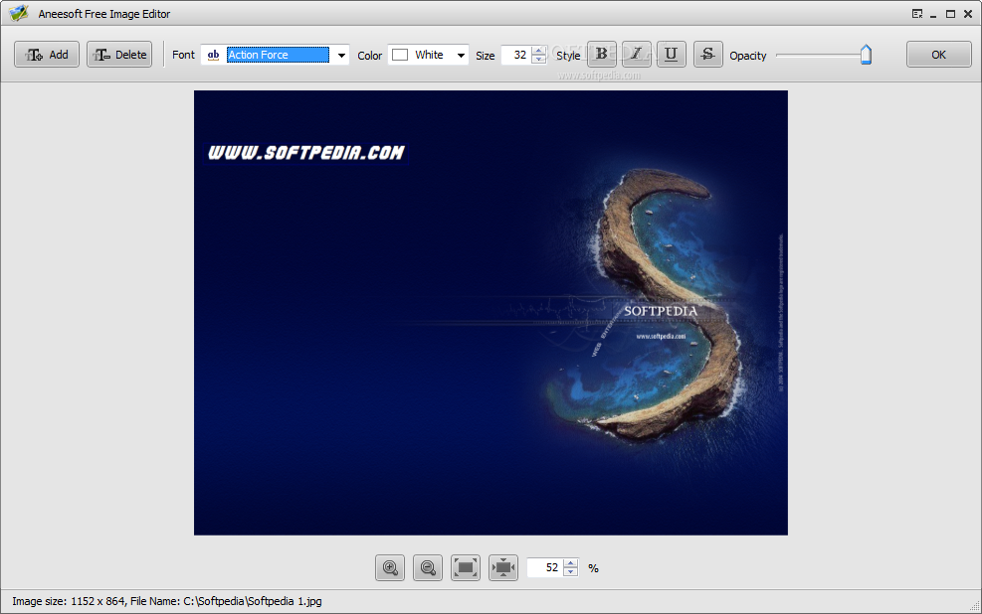Maximize the Image Editor window
The height and width of the screenshot is (614, 982).
tap(951, 14)
